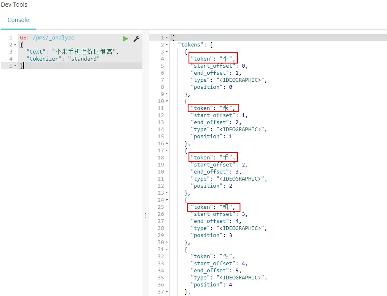Click the "token": "米" line
The image size is (387, 296).
coord(213,108)
